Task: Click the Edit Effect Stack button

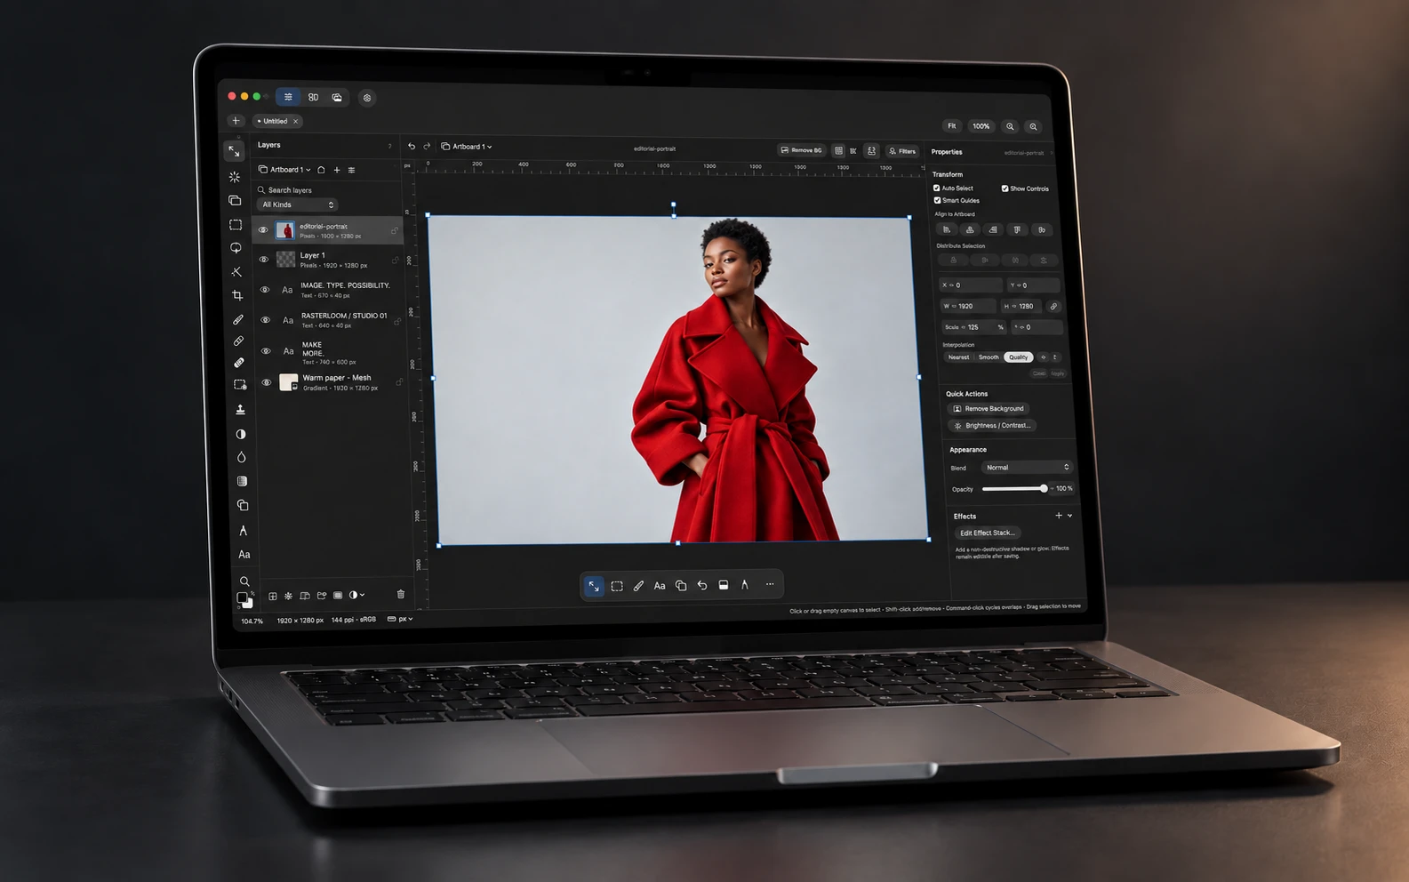Action: click(x=987, y=533)
